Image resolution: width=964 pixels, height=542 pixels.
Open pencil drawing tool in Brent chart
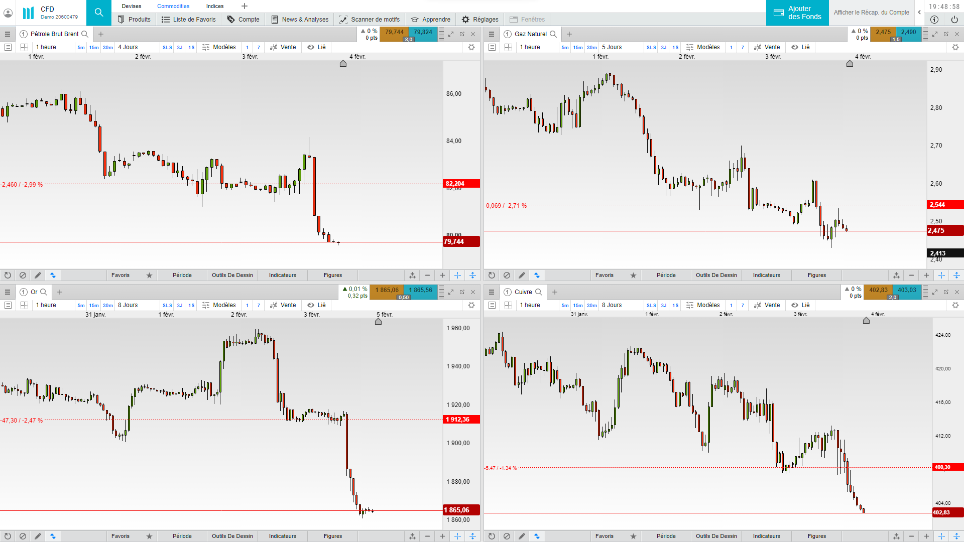[38, 275]
